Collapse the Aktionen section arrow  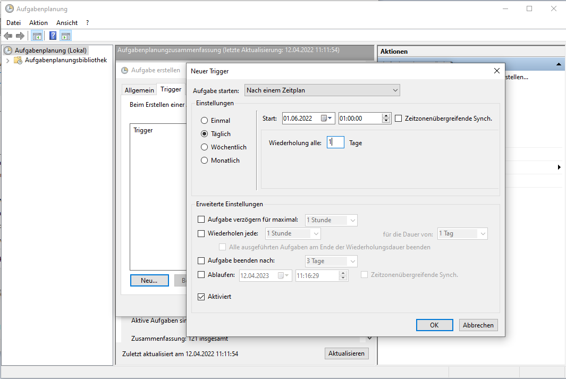[x=559, y=64]
